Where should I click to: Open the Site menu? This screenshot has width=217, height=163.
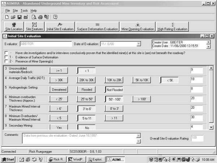(x=15, y=11)
